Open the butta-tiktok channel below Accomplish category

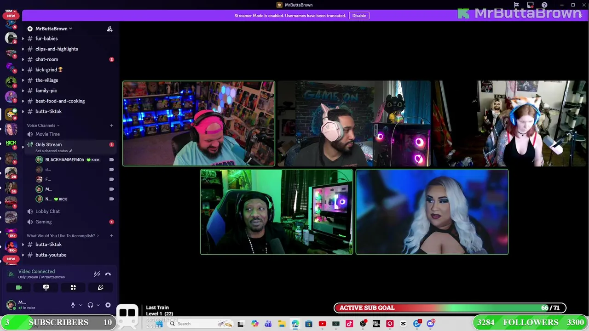48,245
